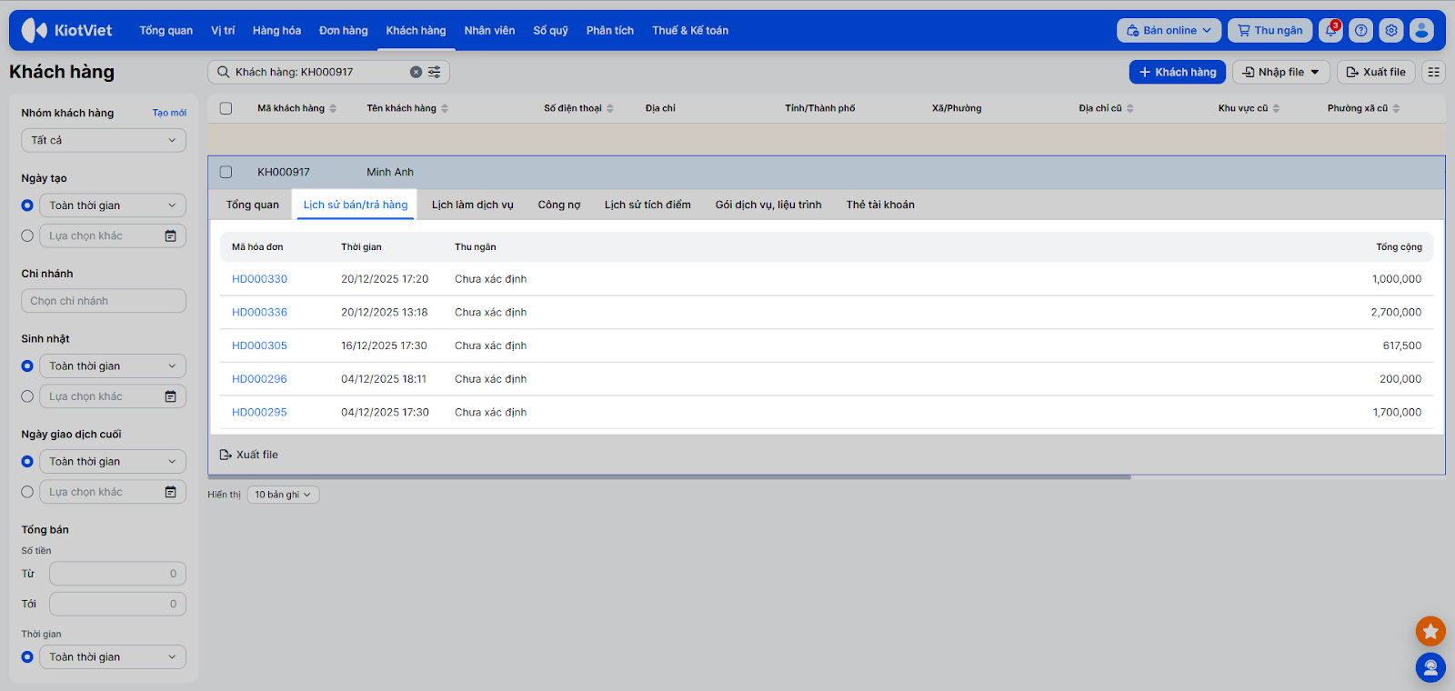
Task: Open the Bán online dropdown
Action: point(1169,31)
